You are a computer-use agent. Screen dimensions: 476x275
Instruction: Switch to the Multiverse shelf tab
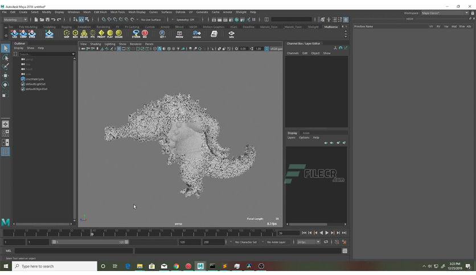[331, 27]
